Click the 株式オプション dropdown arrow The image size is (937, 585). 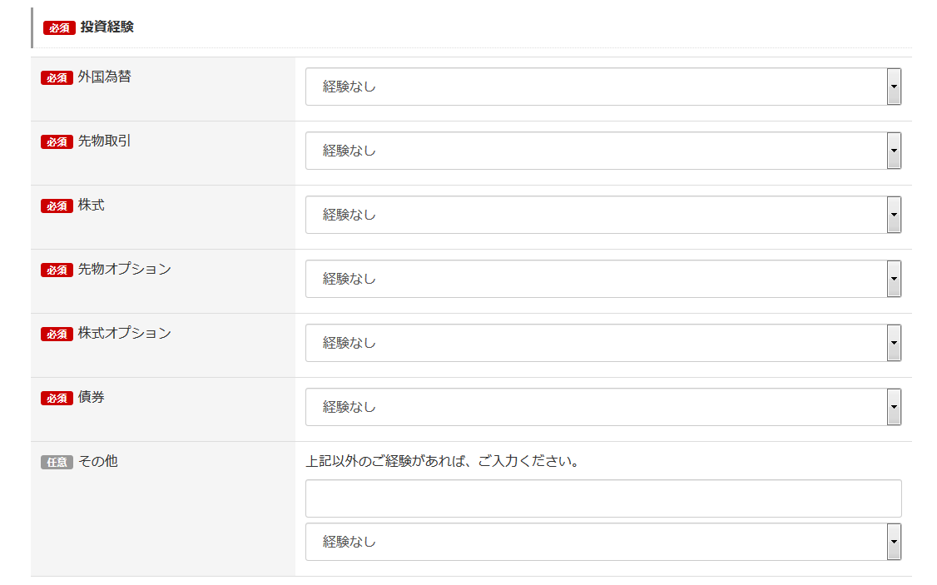(893, 343)
